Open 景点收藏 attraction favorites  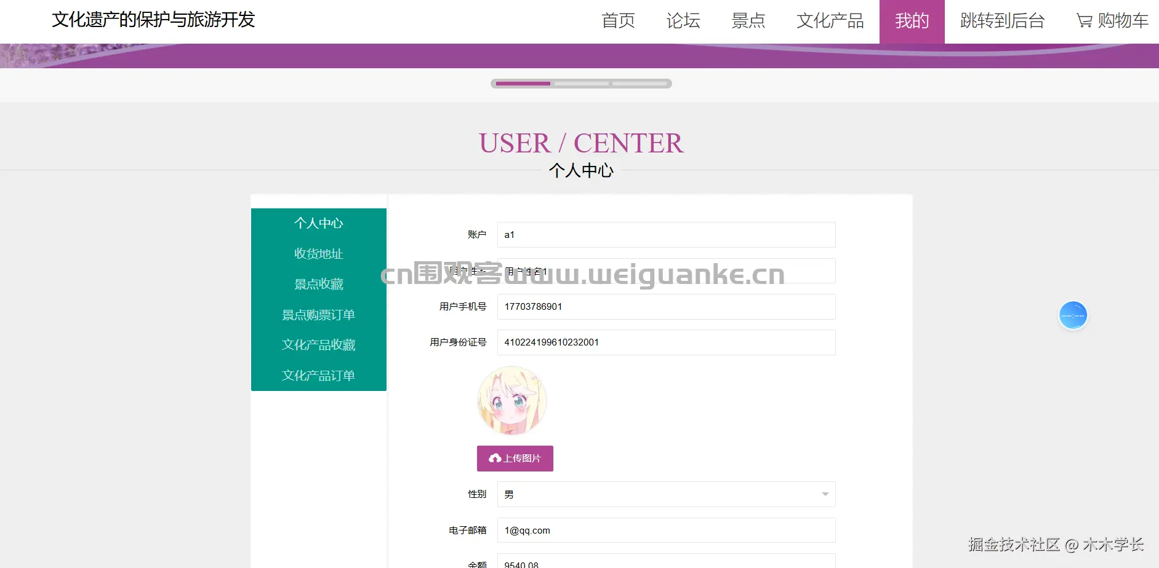pos(318,284)
